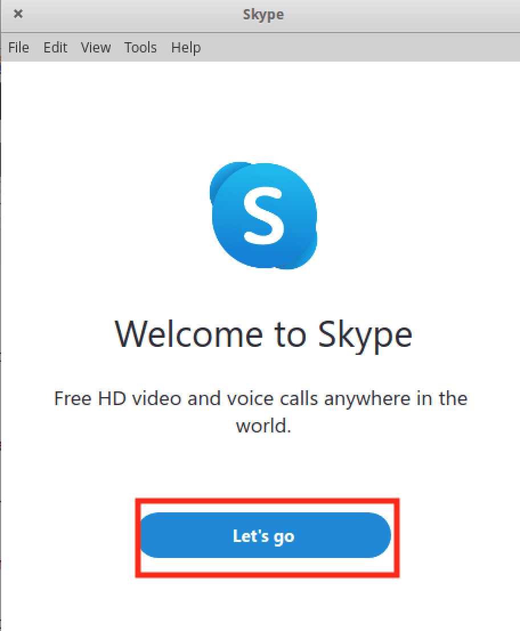Click the empty menu bar area right of Help

(x=359, y=47)
